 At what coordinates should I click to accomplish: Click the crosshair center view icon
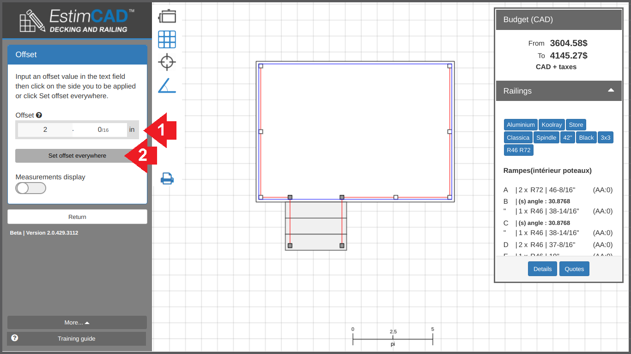pos(167,62)
